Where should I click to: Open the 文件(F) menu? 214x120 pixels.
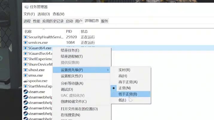(29, 14)
